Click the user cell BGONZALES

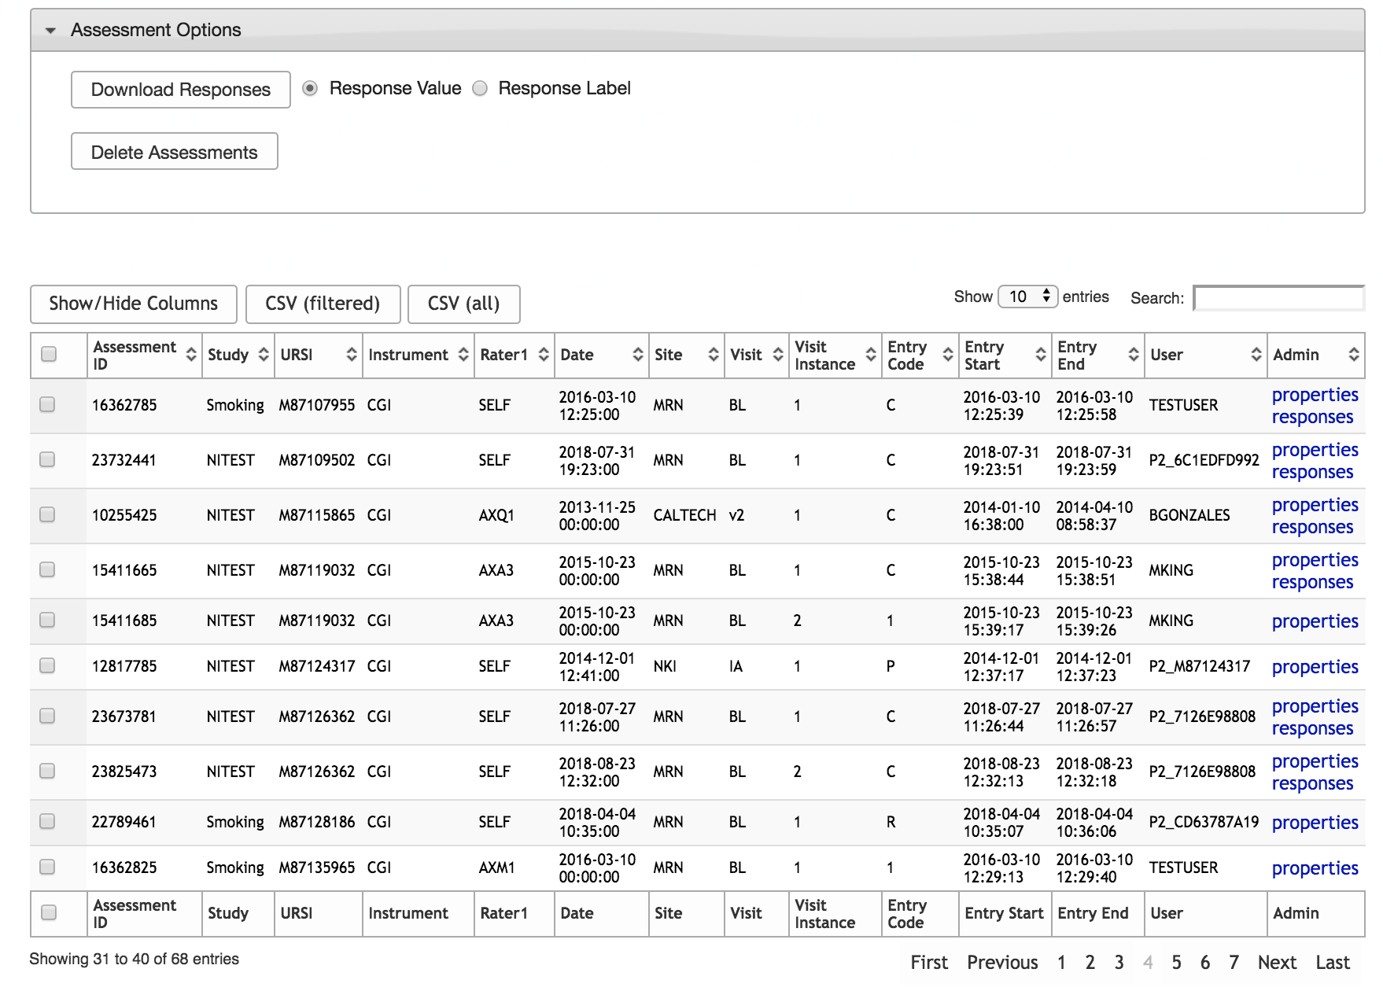pos(1189,515)
